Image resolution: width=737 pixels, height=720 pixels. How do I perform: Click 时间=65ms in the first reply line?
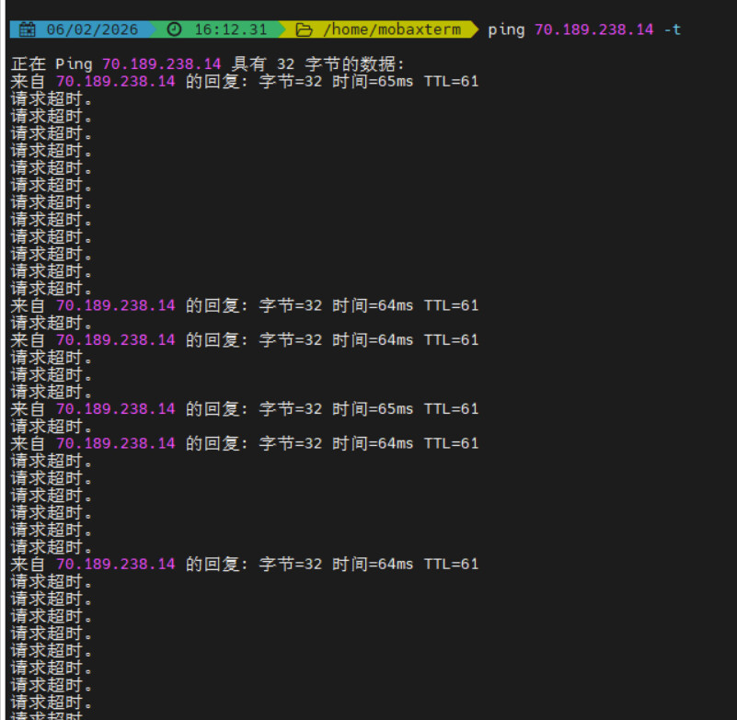(373, 82)
